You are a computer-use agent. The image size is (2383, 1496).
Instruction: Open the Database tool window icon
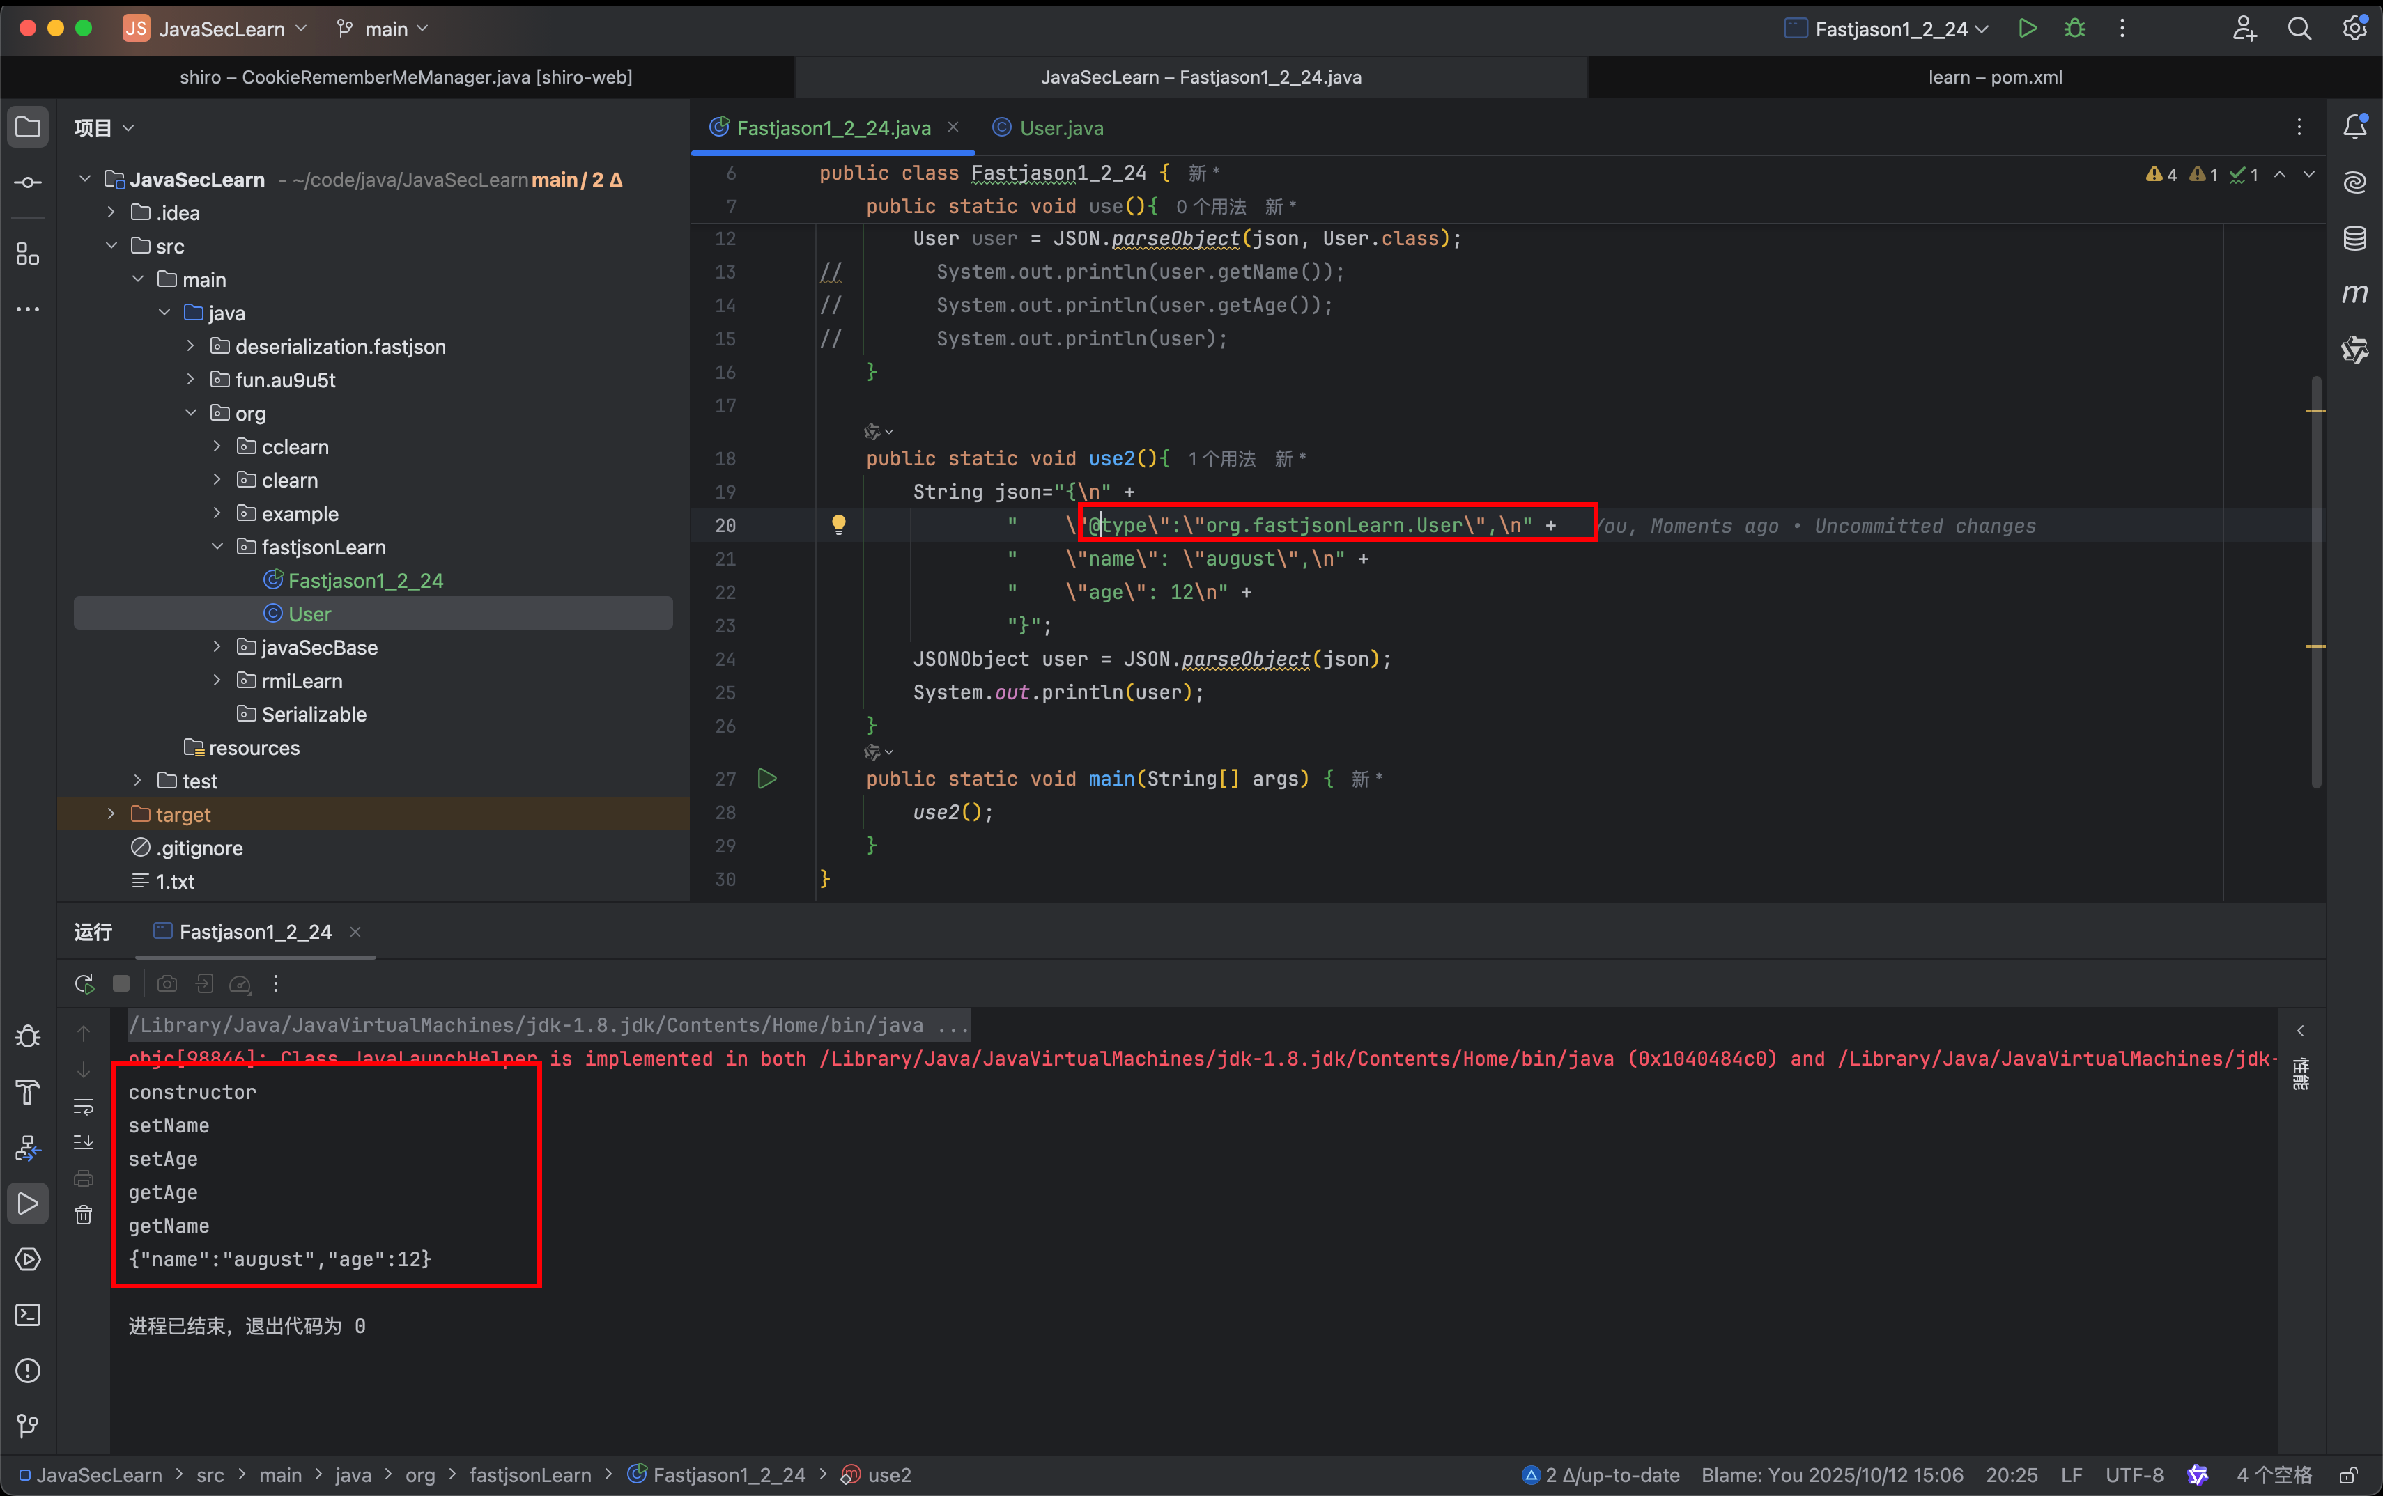[2354, 238]
